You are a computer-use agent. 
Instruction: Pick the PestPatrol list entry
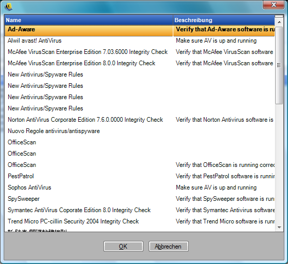coord(139,176)
